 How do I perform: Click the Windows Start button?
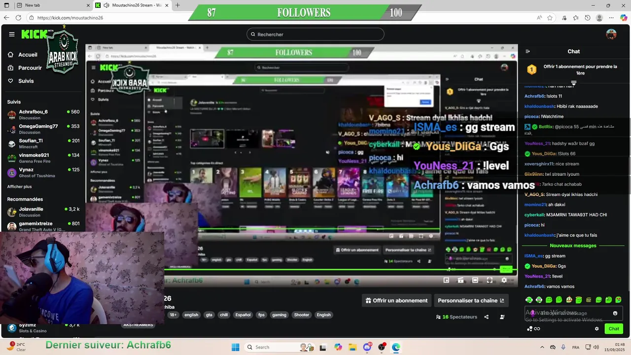(235, 347)
